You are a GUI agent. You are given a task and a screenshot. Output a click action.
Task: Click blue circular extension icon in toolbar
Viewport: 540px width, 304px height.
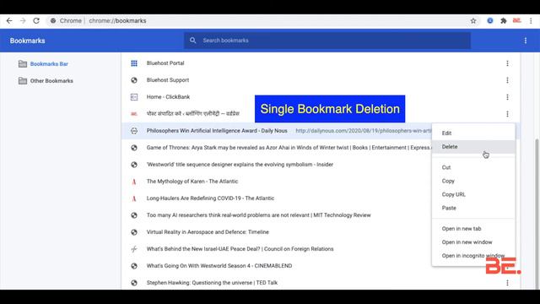pyautogui.click(x=489, y=20)
